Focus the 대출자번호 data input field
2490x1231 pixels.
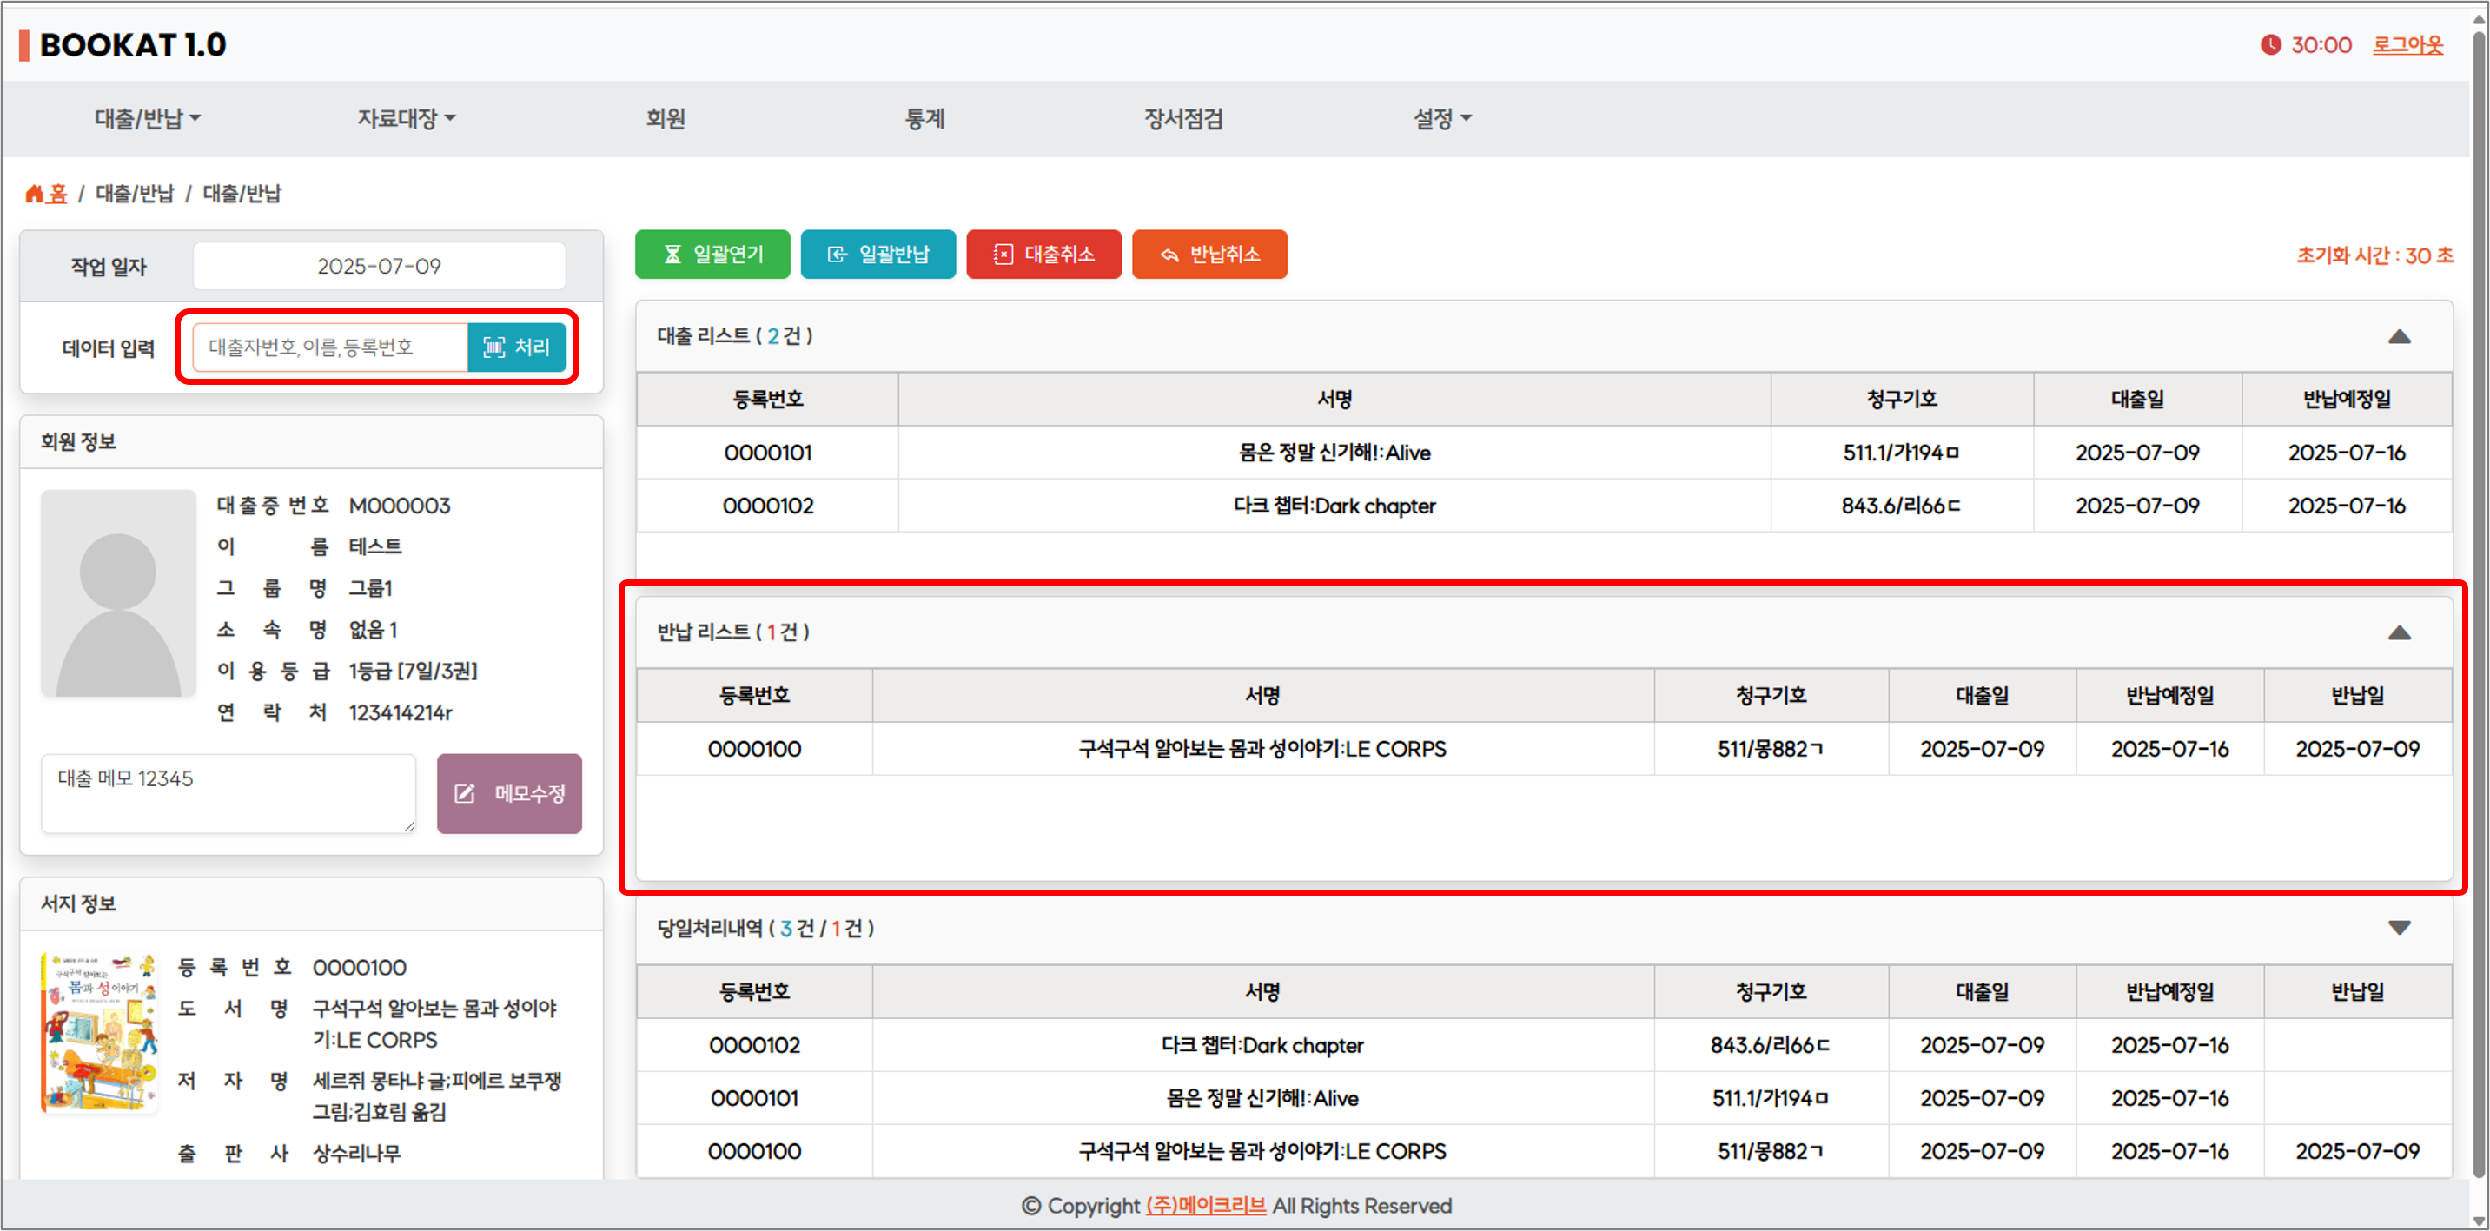[331, 347]
